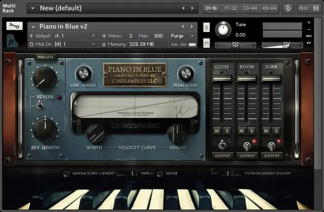The width and height of the screenshot is (324, 212).
Task: Click the Pedal Noise knob
Action: click(186, 73)
